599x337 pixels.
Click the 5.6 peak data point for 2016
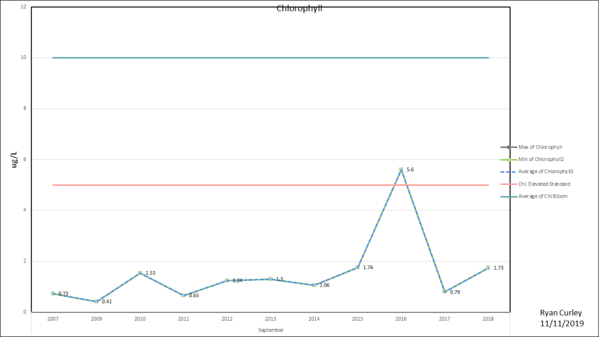pos(401,170)
